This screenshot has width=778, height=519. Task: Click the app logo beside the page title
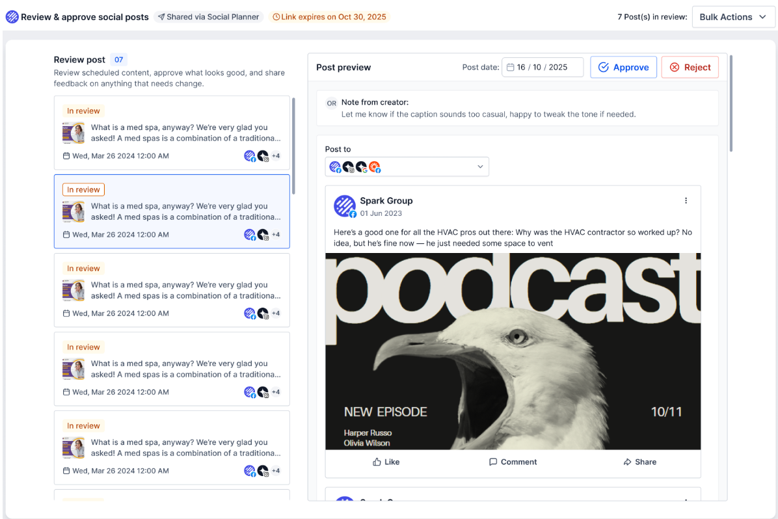(12, 17)
